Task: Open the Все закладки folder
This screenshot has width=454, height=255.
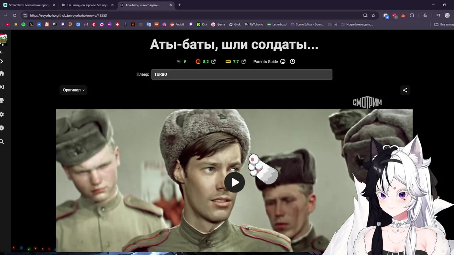Action: pyautogui.click(x=444, y=24)
